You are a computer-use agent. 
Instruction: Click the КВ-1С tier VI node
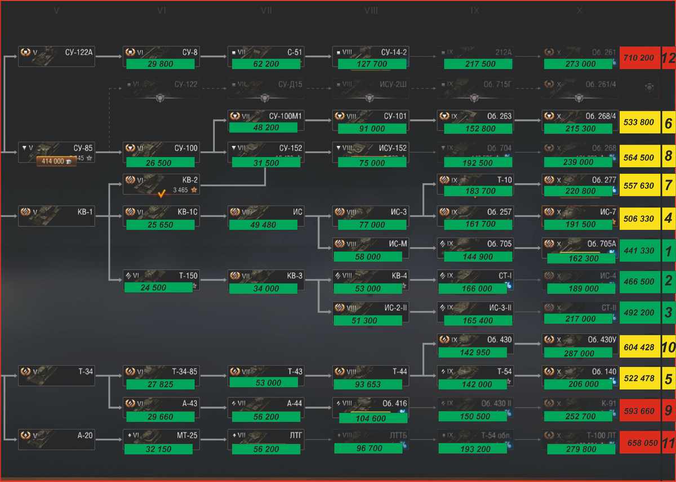[161, 216]
